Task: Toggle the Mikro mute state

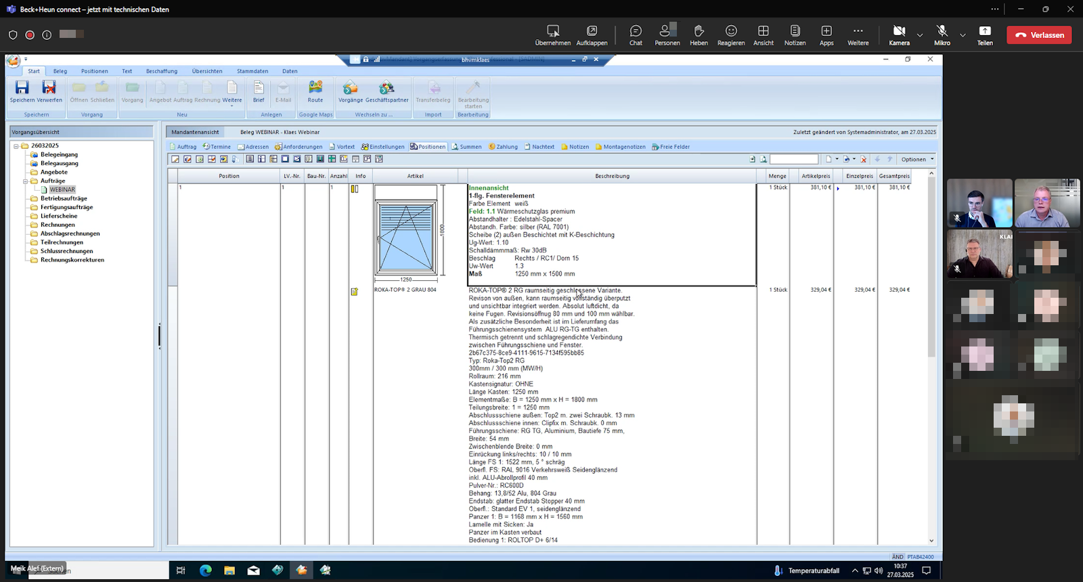Action: click(942, 35)
